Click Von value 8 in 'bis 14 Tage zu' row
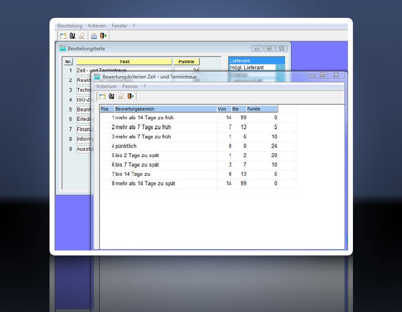 click(230, 174)
